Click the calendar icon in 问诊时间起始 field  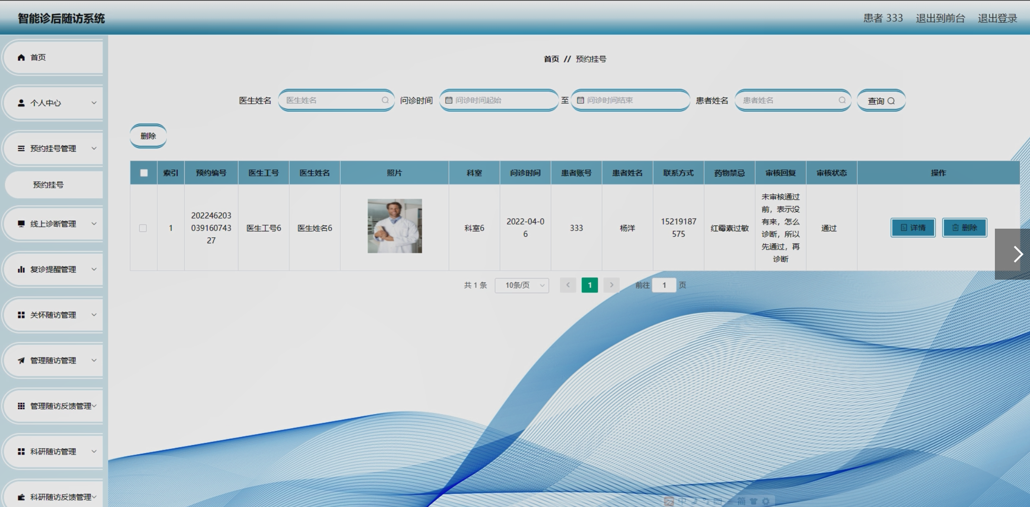449,100
